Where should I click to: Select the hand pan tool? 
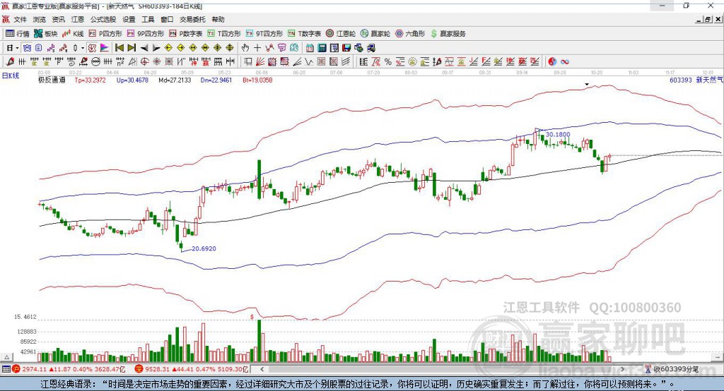(x=245, y=48)
